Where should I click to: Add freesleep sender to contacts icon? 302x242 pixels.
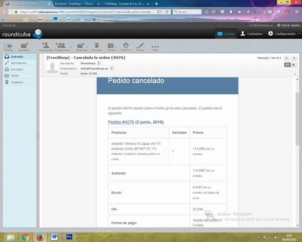point(99,63)
